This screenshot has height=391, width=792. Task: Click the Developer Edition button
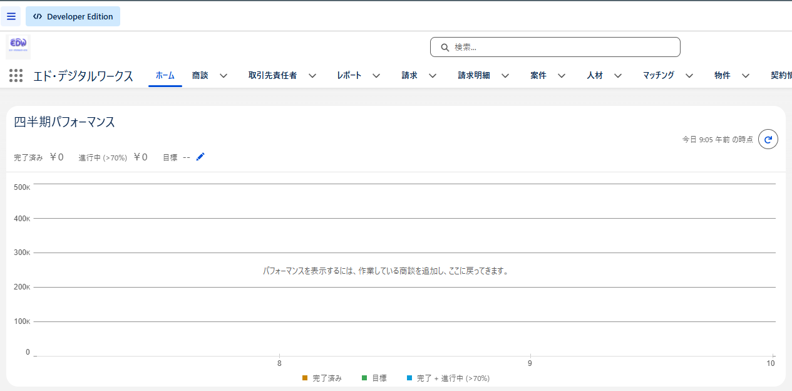pyautogui.click(x=73, y=16)
